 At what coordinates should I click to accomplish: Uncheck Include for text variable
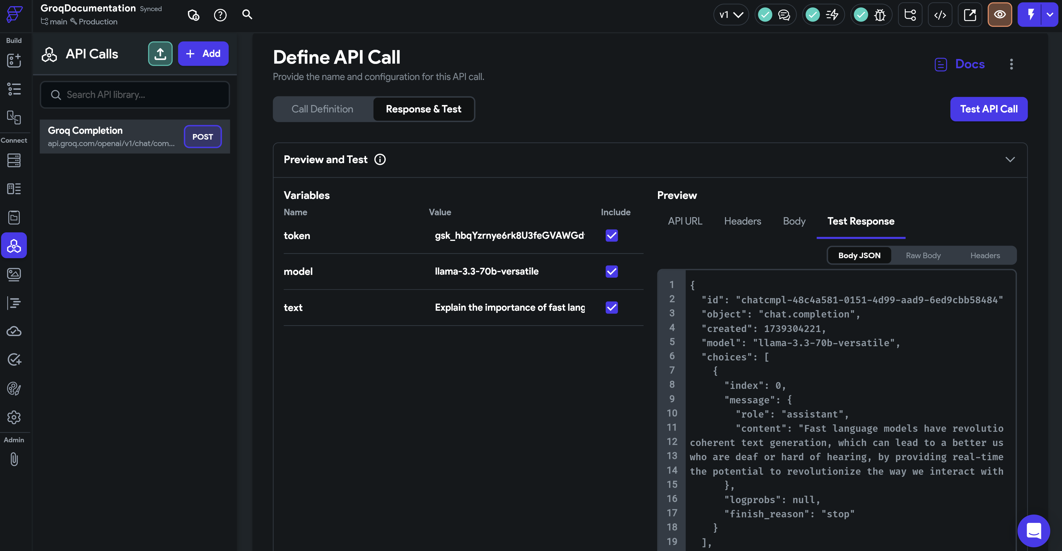point(612,307)
